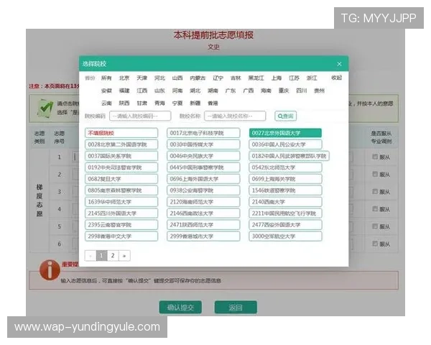Image resolution: width=431 pixels, height=345 pixels.
Task: Choose 0699上海海关学院
Action: 285,179
